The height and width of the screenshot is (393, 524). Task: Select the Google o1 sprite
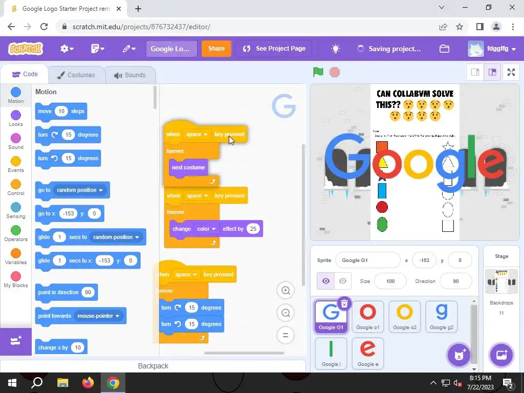(x=367, y=316)
